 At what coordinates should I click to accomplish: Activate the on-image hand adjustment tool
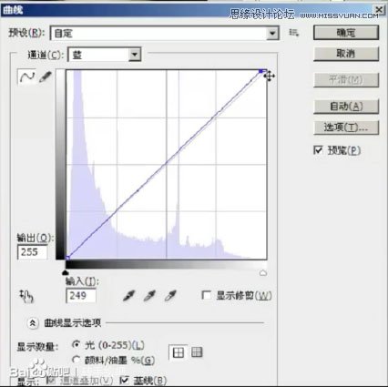pos(26,296)
